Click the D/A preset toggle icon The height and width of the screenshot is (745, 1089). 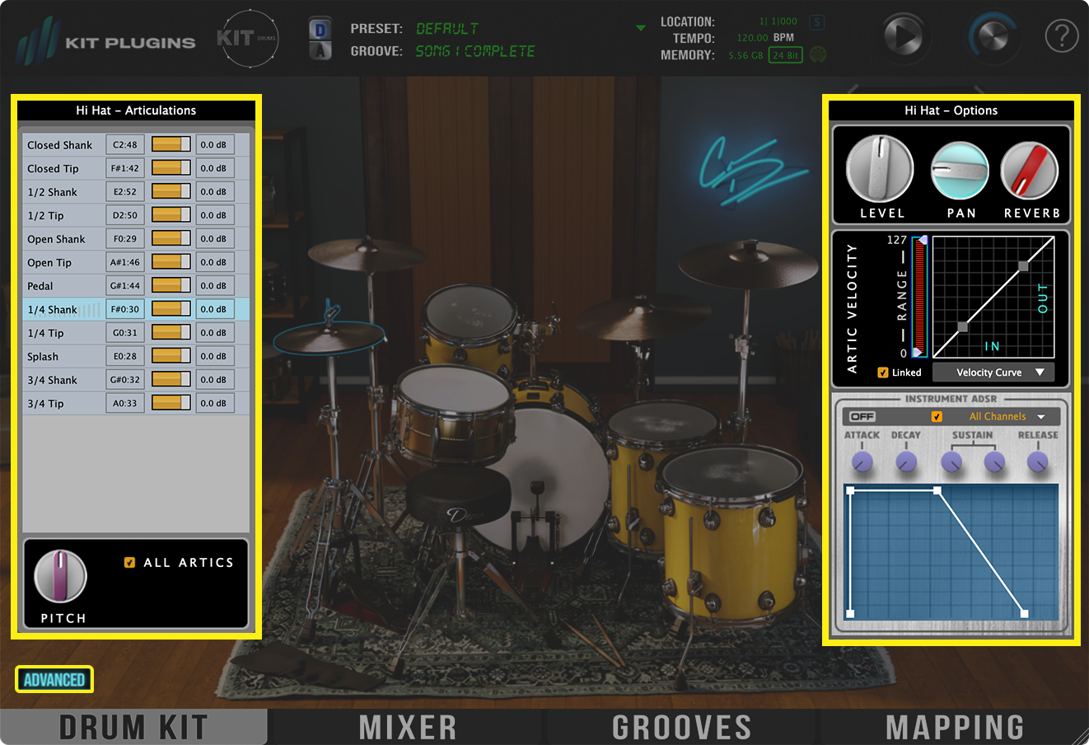coord(320,40)
